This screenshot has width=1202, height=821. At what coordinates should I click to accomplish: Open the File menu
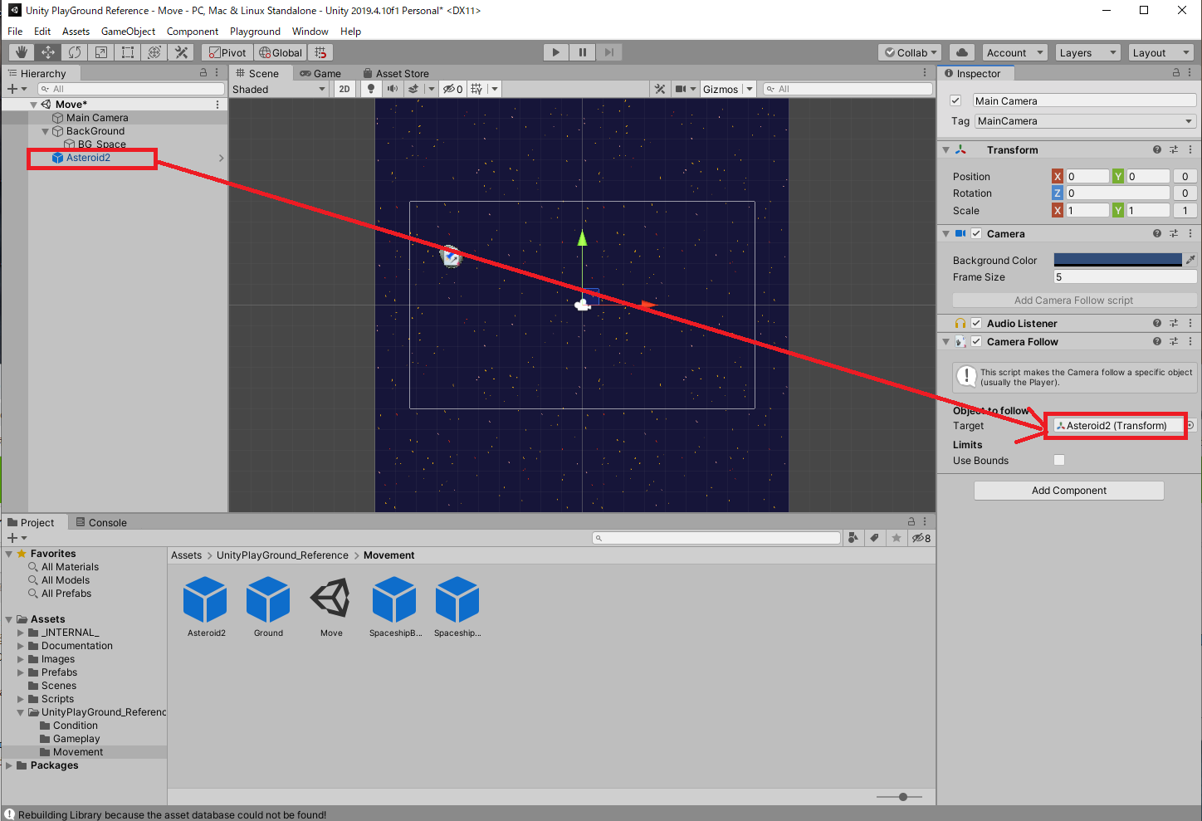coord(15,32)
